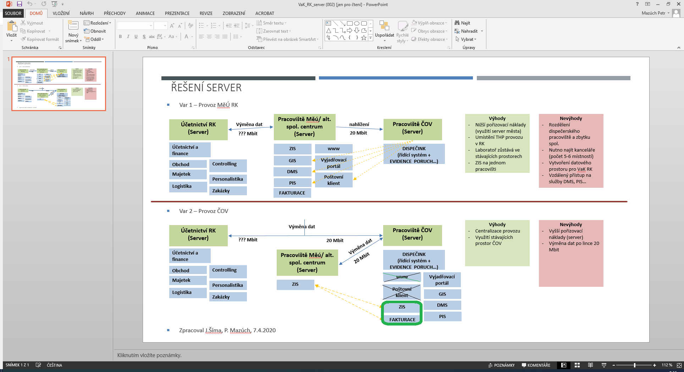Expand the Oddíl section dropdown
The image size is (684, 372).
click(x=94, y=39)
